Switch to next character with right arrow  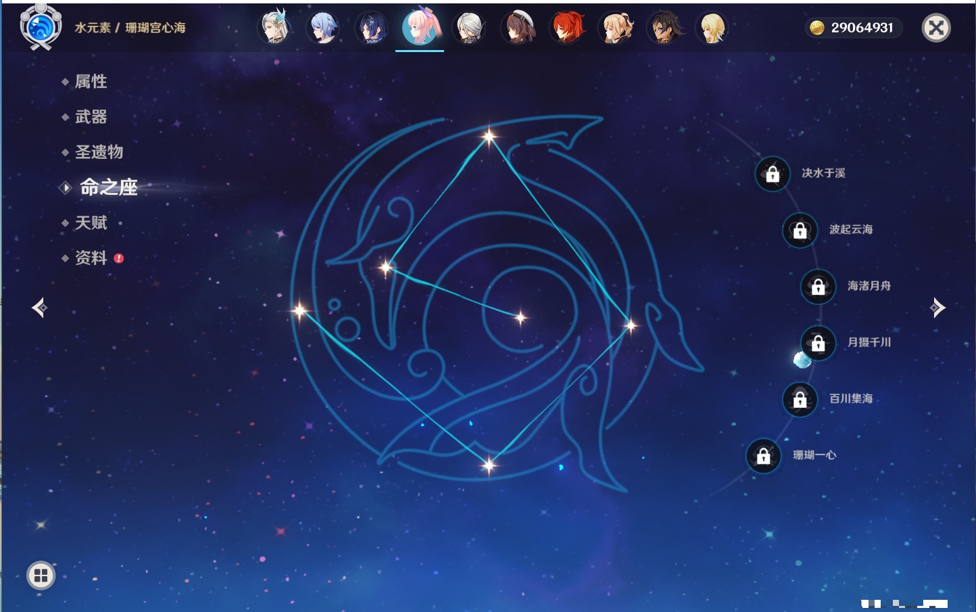point(937,308)
